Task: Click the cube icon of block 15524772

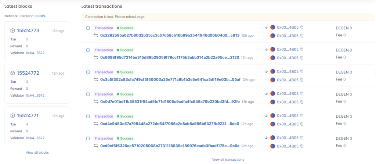Action: pyautogui.click(x=12, y=73)
